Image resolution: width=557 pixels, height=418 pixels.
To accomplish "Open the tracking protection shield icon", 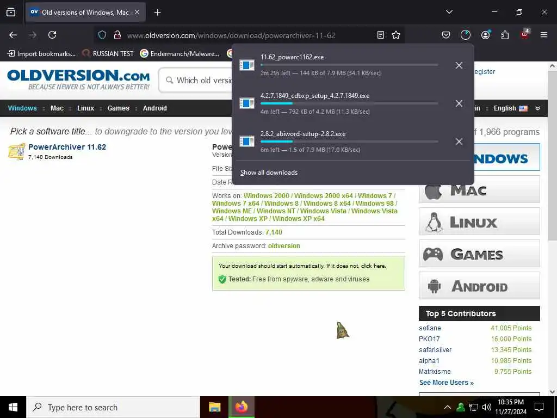I will (102, 35).
